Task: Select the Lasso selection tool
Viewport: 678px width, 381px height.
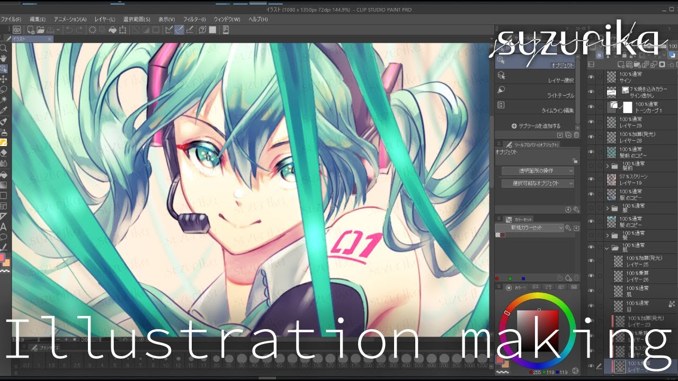Action: pos(3,89)
